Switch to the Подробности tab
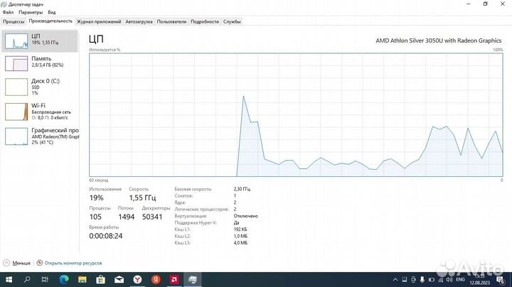This screenshot has width=512, height=287. pyautogui.click(x=205, y=21)
